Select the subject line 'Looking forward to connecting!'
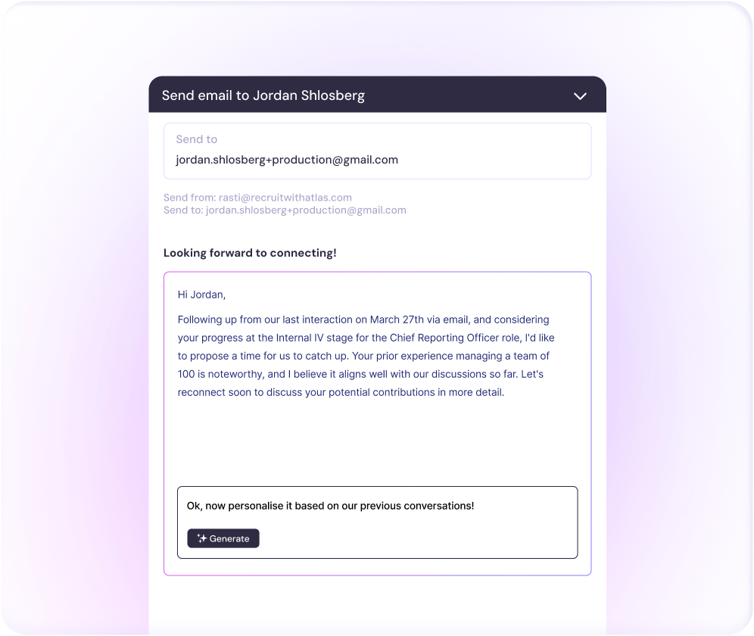 (x=250, y=253)
